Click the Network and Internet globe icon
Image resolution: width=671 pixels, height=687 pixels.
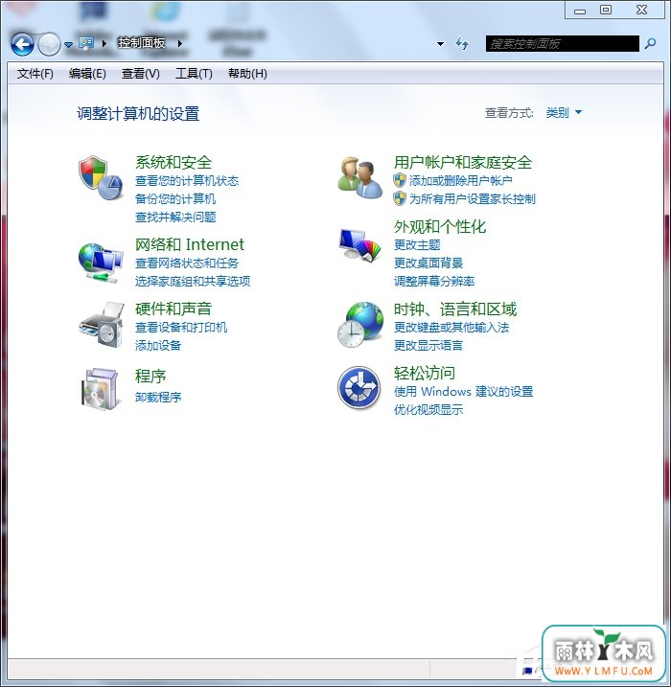101,263
